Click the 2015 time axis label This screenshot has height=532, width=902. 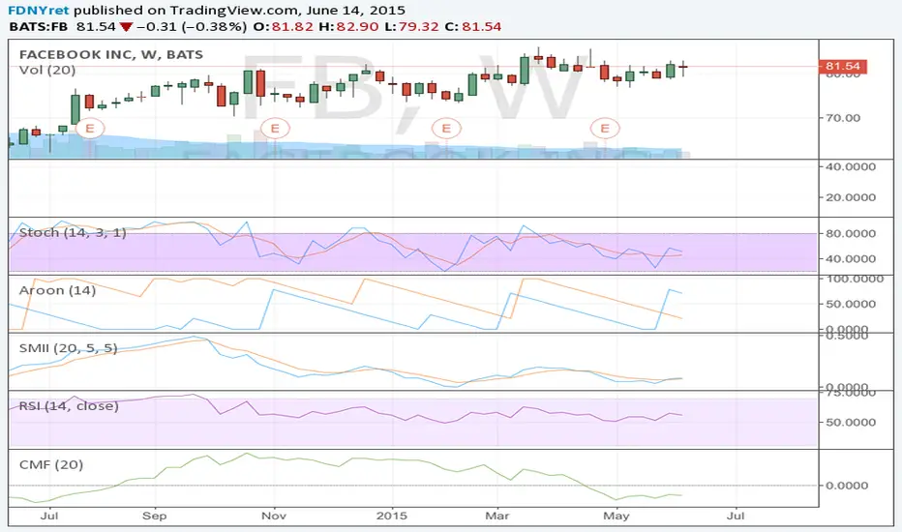392,516
